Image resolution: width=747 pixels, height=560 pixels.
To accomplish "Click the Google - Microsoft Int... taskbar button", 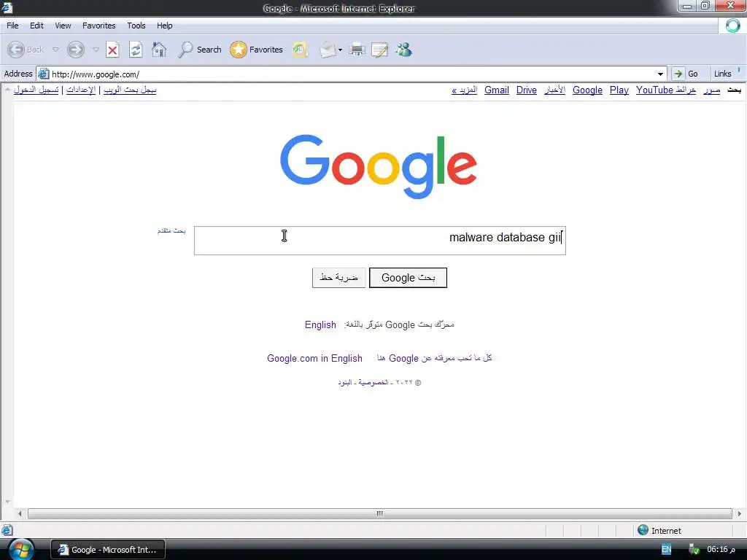I will (108, 550).
